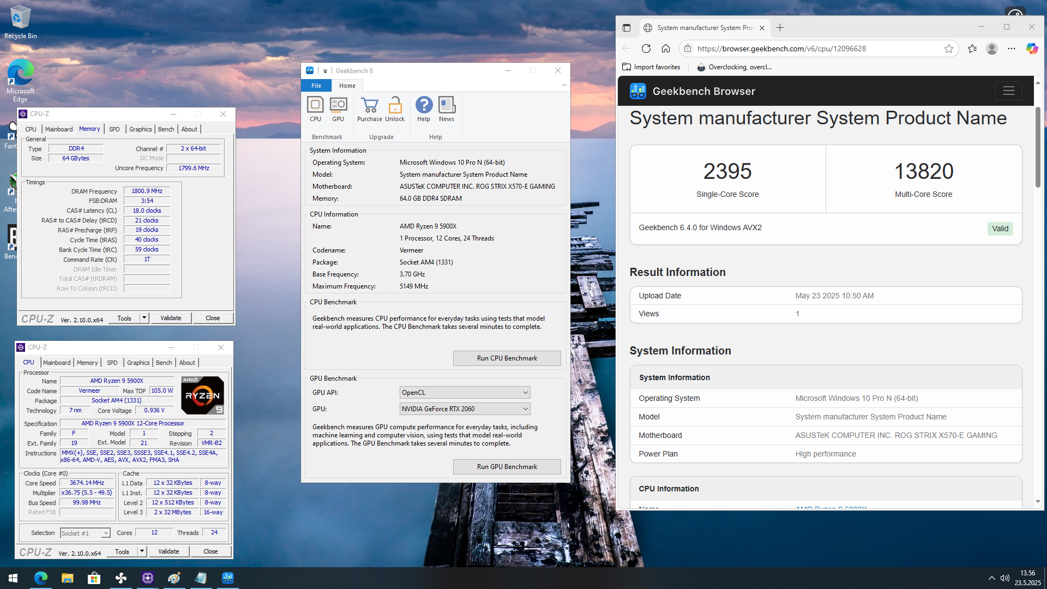The height and width of the screenshot is (589, 1047).
Task: Click the volume speaker tray icon
Action: (1004, 578)
